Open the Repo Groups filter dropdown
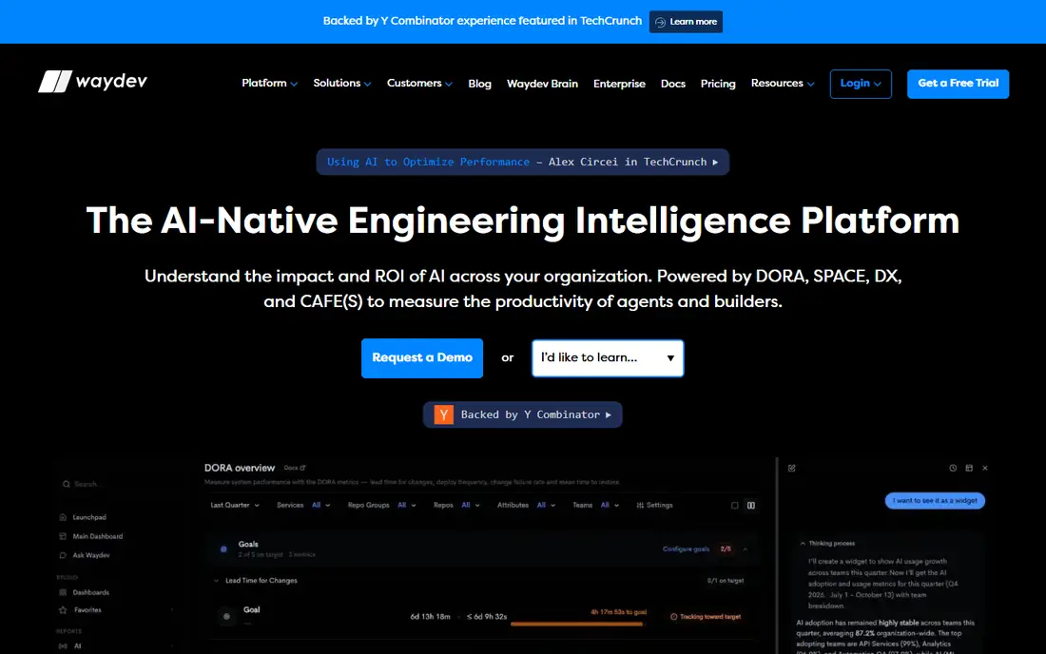This screenshot has height=654, width=1046. tap(381, 506)
